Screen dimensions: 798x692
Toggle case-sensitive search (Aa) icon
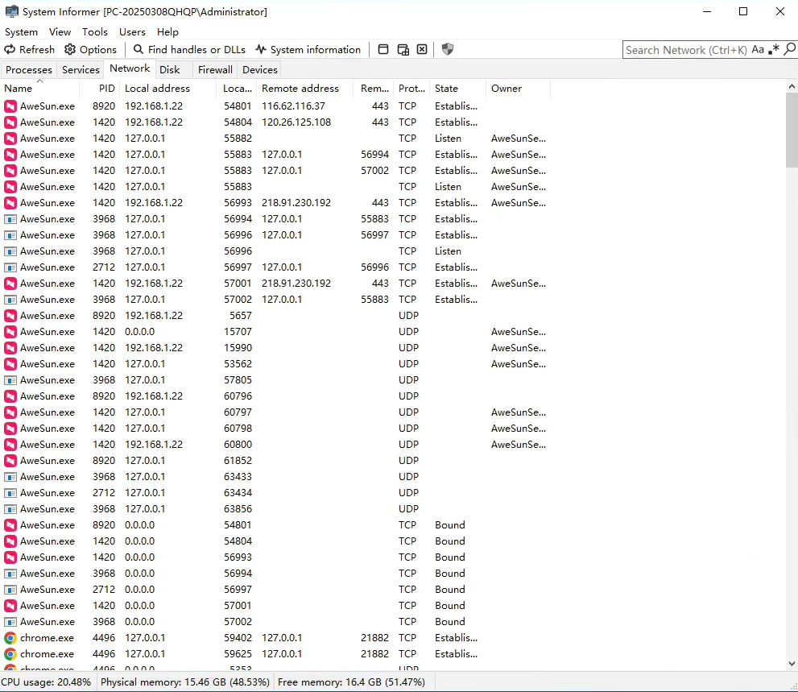[x=758, y=49]
